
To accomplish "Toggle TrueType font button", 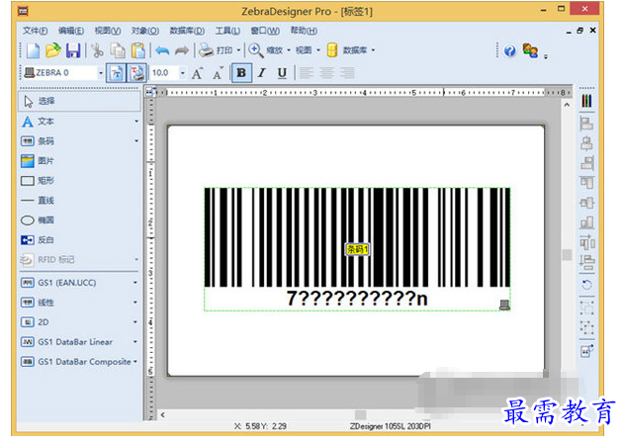I will pyautogui.click(x=117, y=73).
